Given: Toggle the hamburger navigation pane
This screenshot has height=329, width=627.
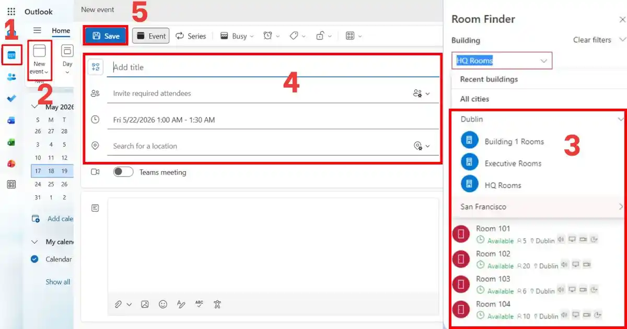Looking at the screenshot, I should pos(37,30).
